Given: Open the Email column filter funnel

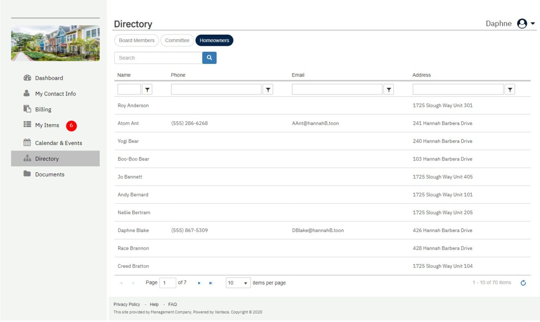Looking at the screenshot, I should [389, 89].
